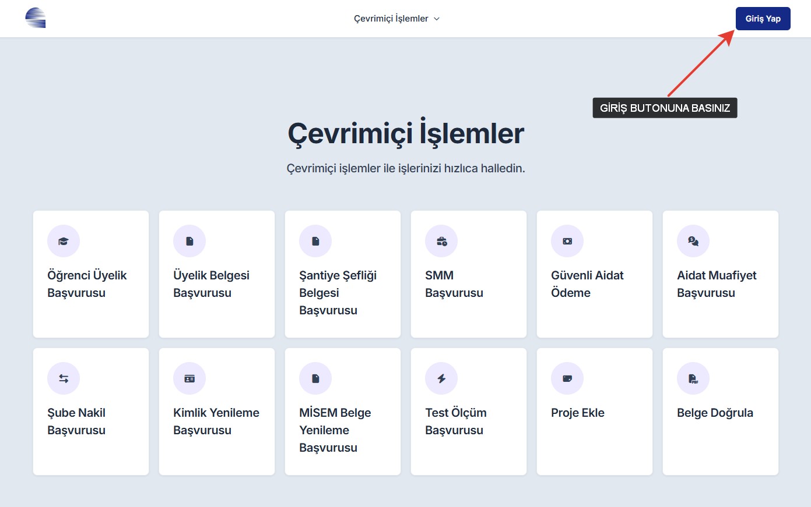The height and width of the screenshot is (507, 811).
Task: Click the transfer arrows icon for Şube Nakil
Action: tap(64, 378)
